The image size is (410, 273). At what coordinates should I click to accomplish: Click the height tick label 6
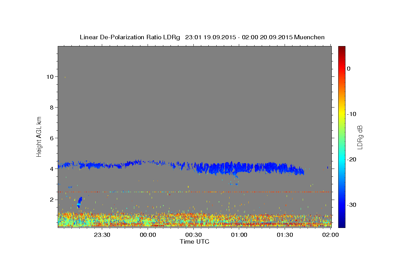(x=52, y=138)
